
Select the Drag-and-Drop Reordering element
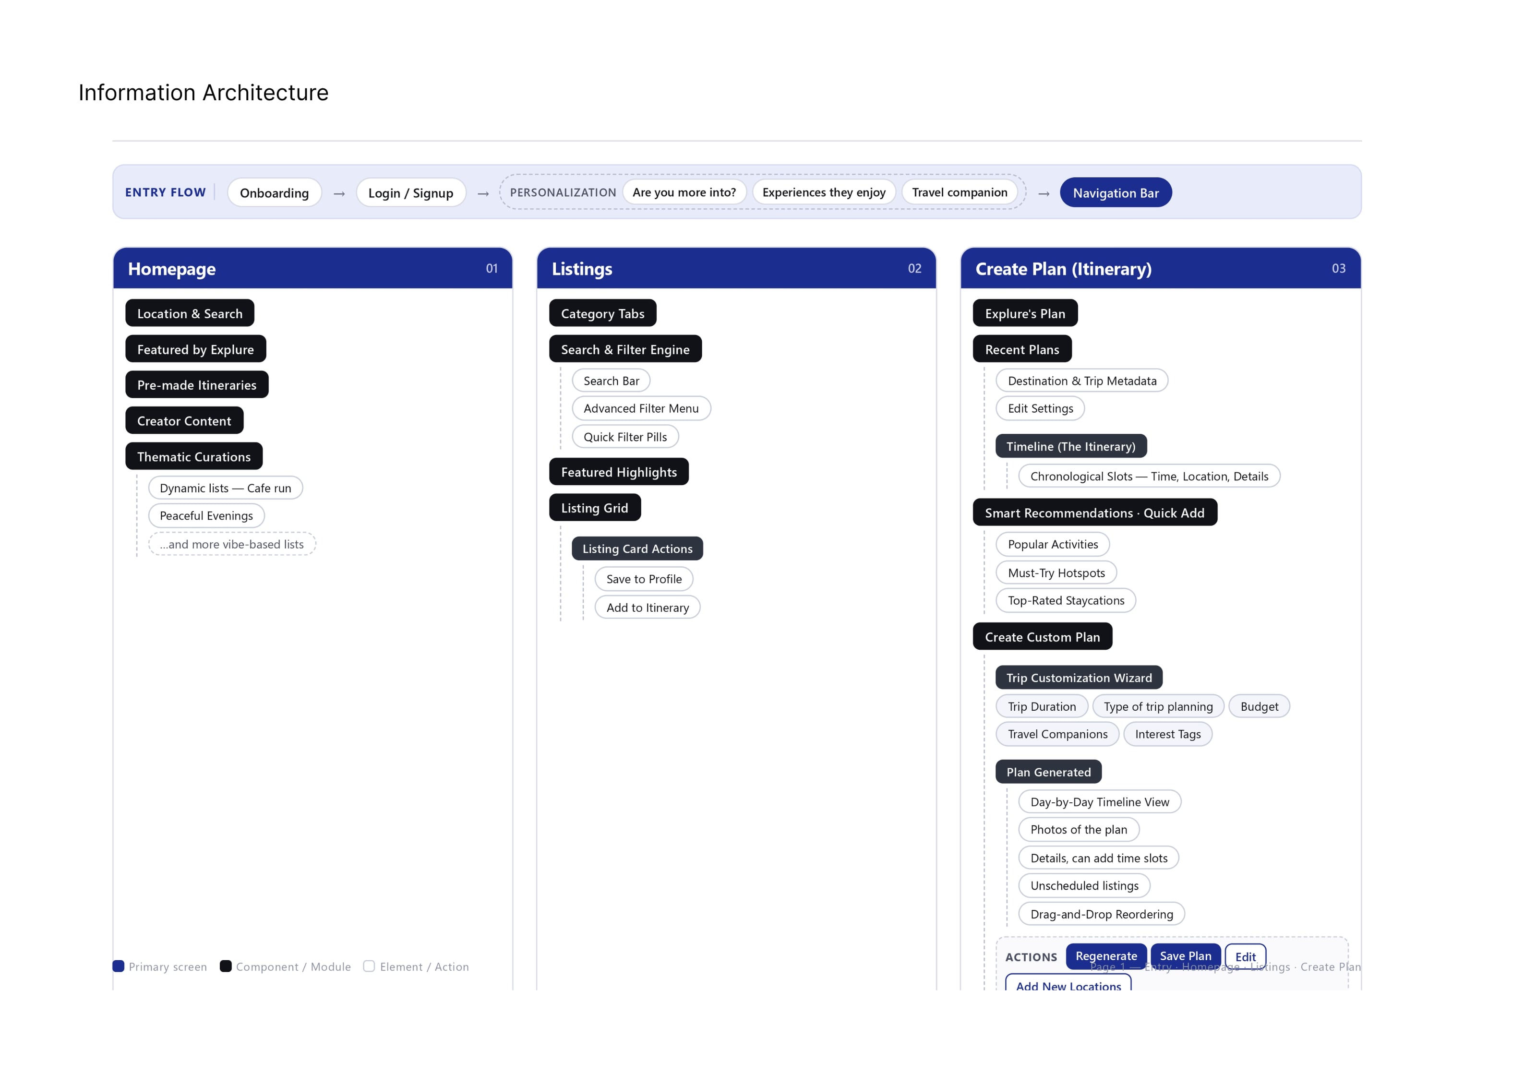1101,914
